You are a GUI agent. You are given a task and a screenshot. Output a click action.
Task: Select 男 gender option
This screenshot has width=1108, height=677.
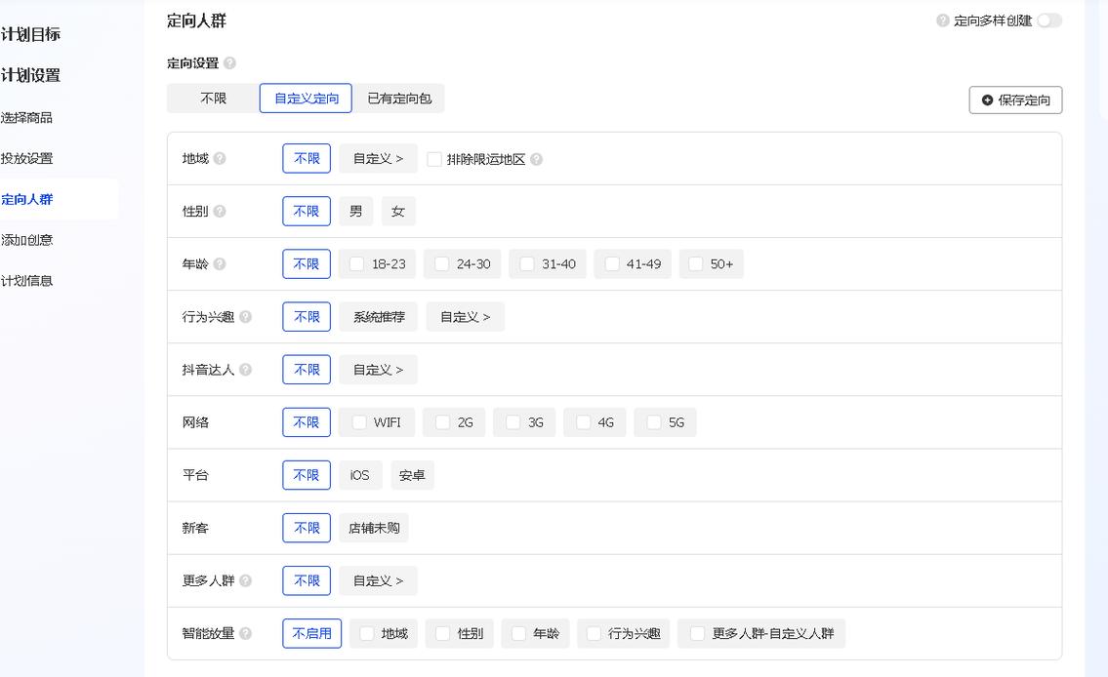pyautogui.click(x=356, y=211)
